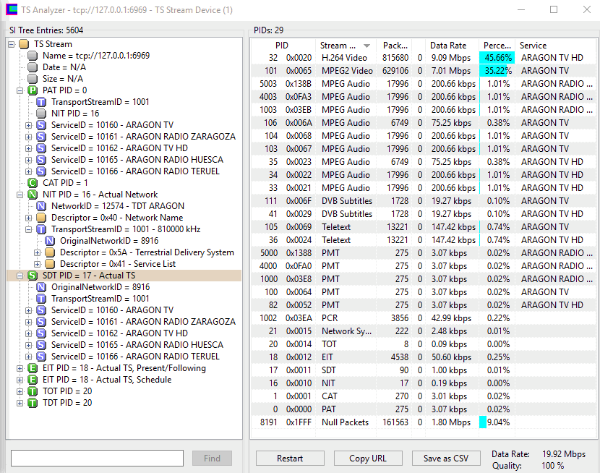Click the 45.66% percentage bar of H.264 Video
600x473 pixels.
coord(497,58)
